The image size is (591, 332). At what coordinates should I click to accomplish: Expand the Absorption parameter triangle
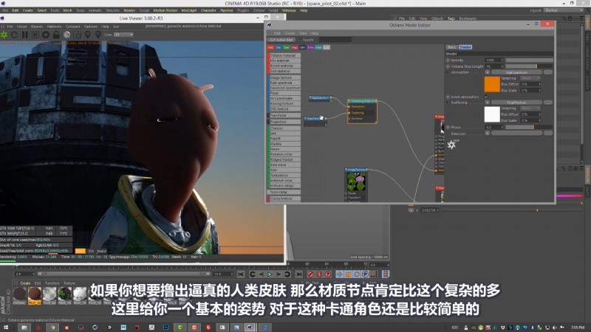coord(448,72)
